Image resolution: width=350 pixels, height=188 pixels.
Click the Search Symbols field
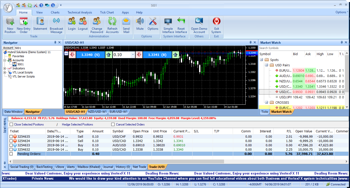[x=304, y=48]
